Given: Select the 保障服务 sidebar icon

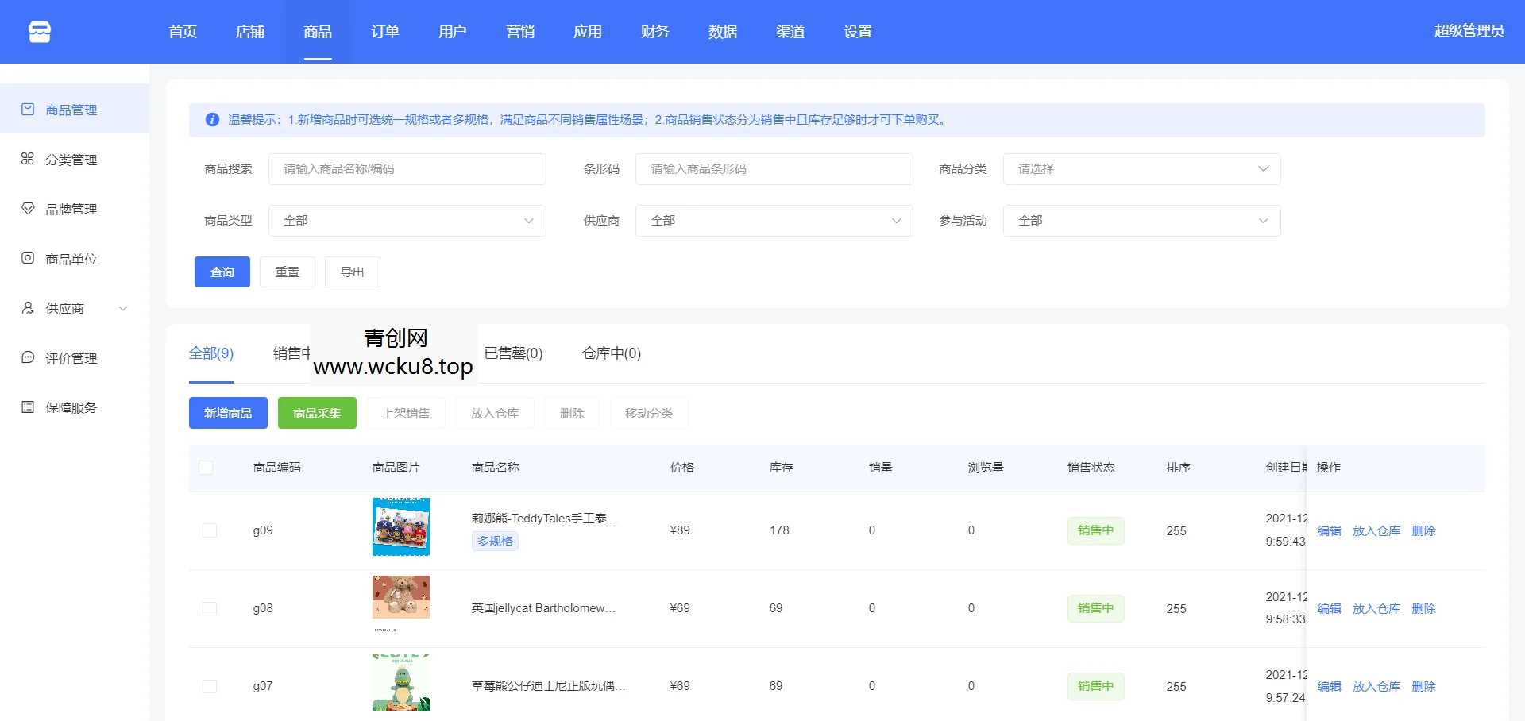Looking at the screenshot, I should [x=27, y=407].
